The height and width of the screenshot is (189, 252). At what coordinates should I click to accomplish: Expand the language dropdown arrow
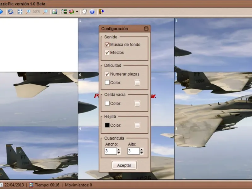(77, 12)
